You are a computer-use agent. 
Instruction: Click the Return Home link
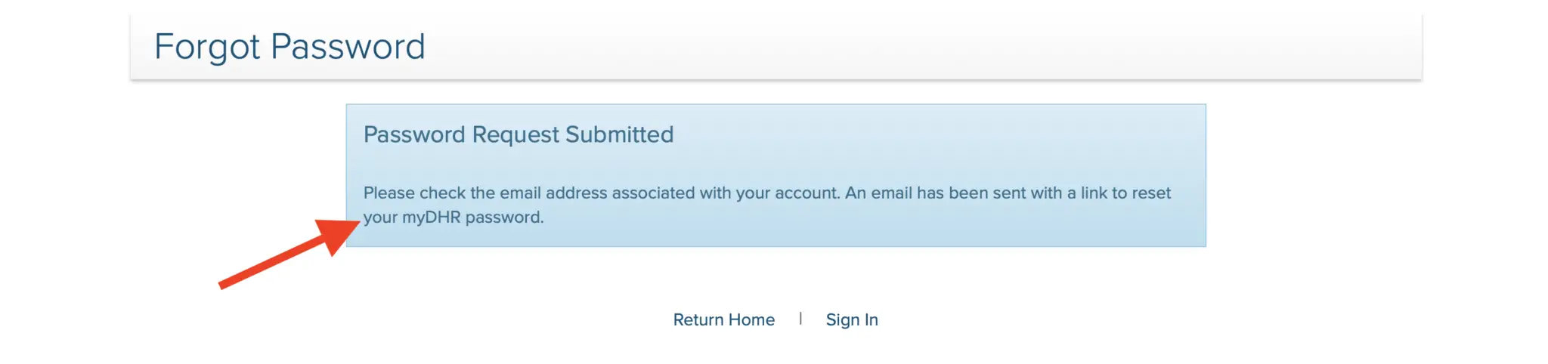[x=723, y=319]
